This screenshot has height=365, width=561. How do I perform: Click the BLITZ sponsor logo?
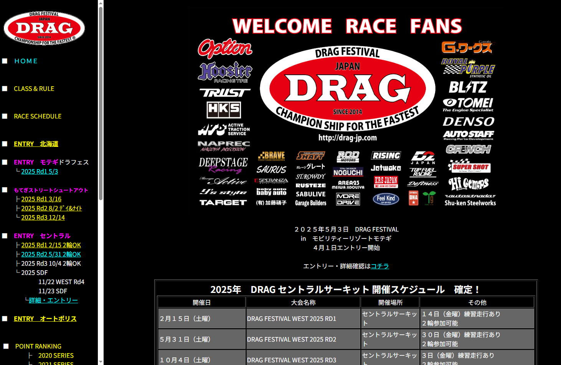[x=468, y=87]
